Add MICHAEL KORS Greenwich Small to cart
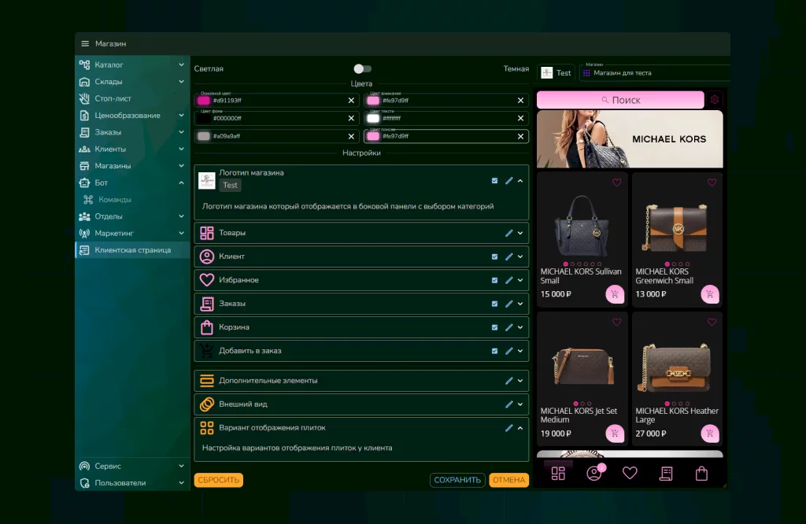The width and height of the screenshot is (806, 524). tap(710, 294)
